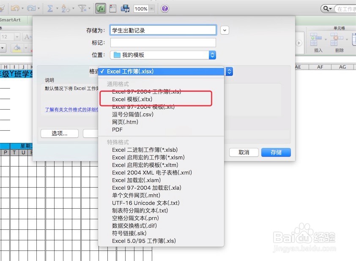Choose Excel 模板(.xltx) format
The image size is (356, 261).
click(x=161, y=100)
